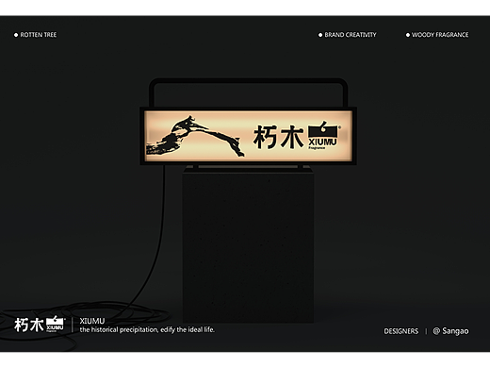Click the small XIUMU emblem in the footer

(56, 324)
